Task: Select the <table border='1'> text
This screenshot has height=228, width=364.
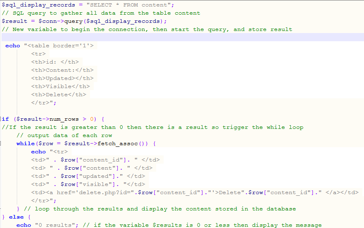Action: pos(61,46)
